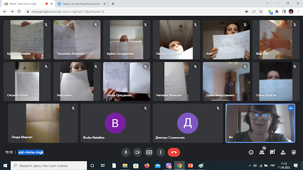The image size is (303, 170).
Task: Click Саша Драган video tile
Action: [x=276, y=81]
